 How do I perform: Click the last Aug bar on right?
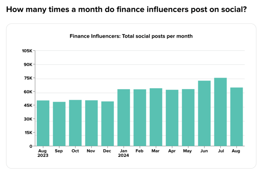[x=237, y=117]
